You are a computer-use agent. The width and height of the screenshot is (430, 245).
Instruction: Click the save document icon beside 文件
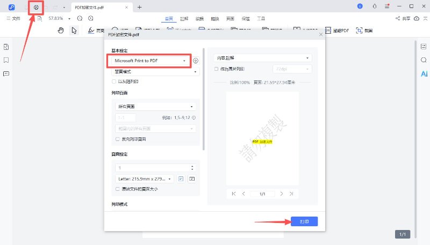[x=39, y=18]
